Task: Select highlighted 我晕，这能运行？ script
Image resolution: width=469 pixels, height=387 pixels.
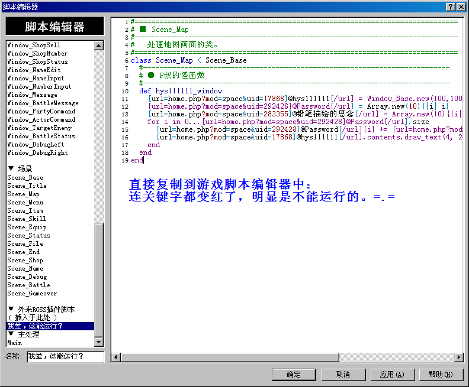Action: pyautogui.click(x=50, y=326)
